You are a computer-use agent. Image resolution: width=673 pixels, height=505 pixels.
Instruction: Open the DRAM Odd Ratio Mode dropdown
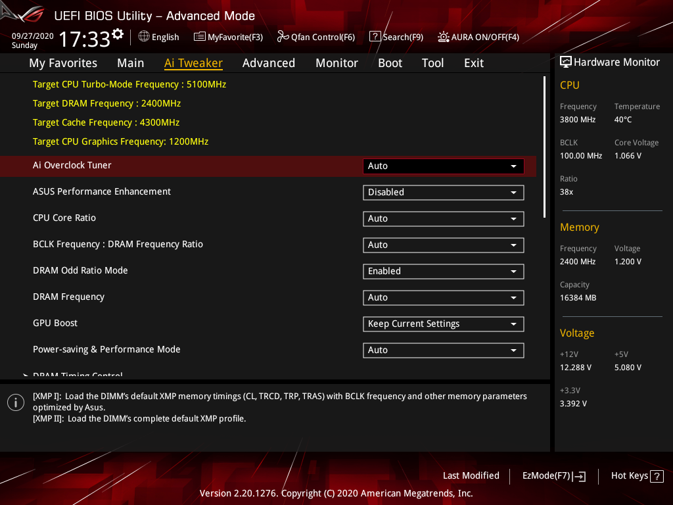(444, 272)
